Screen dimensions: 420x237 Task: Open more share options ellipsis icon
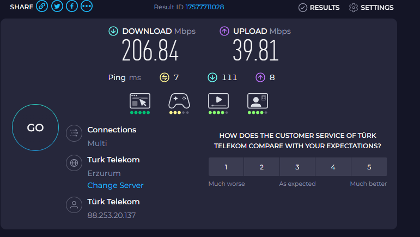pyautogui.click(x=87, y=6)
